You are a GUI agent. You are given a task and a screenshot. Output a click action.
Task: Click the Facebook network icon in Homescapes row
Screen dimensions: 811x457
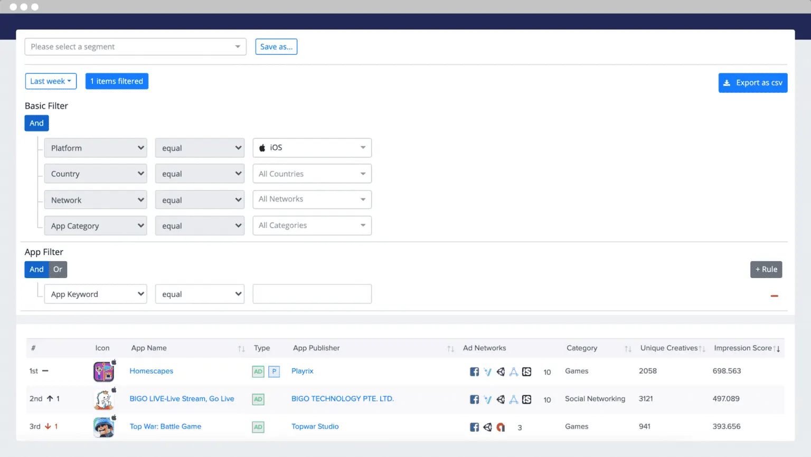(474, 372)
